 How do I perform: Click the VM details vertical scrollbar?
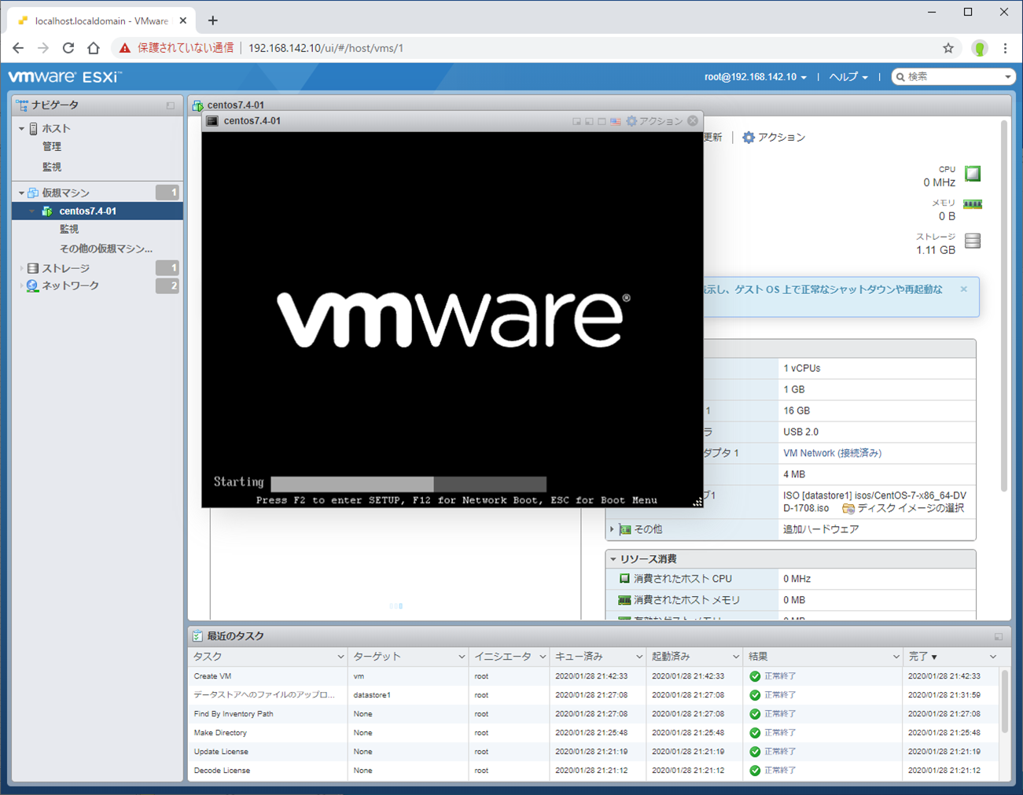coord(1004,307)
